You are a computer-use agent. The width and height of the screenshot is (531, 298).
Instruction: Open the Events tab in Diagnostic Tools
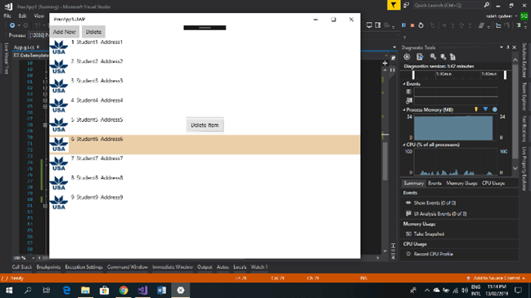[434, 183]
